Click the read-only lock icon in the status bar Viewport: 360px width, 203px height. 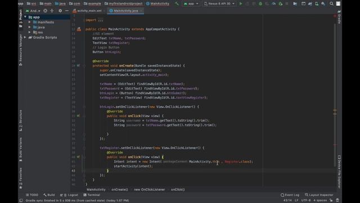(331, 201)
